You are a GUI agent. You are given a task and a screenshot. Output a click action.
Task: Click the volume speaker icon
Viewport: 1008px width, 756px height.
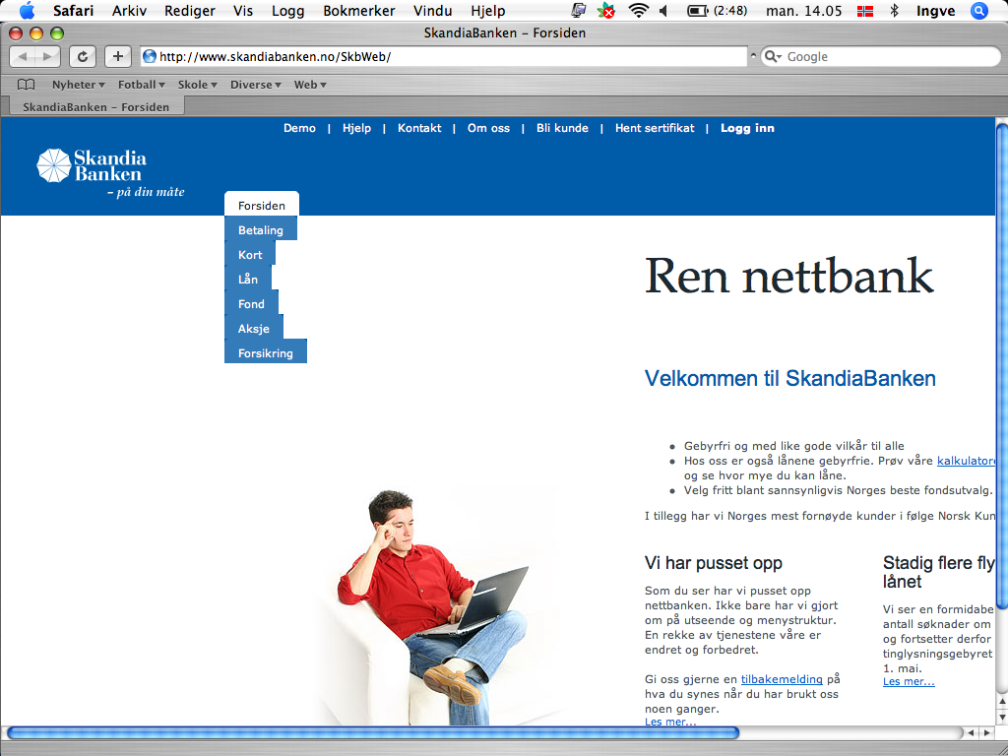[x=664, y=10]
